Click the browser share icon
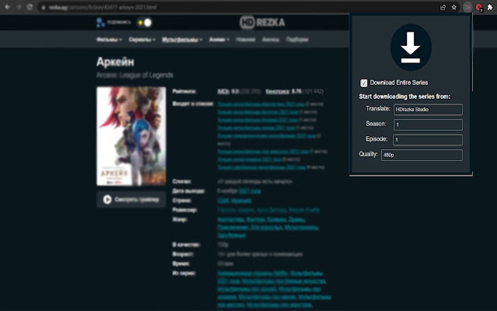This screenshot has width=497, height=311. point(444,8)
